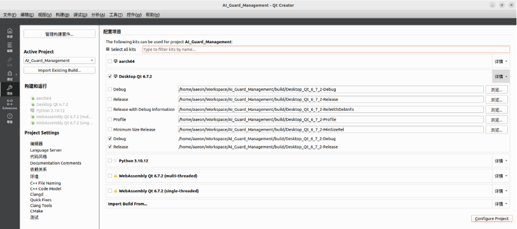Viewport: 517px width, 229px height.
Task: Expand 详情 for WebAssembly multi-threaded kit
Action: (501, 176)
